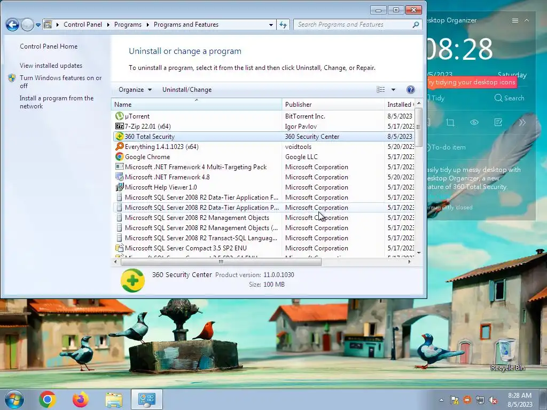This screenshot has height=410, width=547.
Task: Select the BitTorrent Inc. publisher cell
Action: (305, 116)
